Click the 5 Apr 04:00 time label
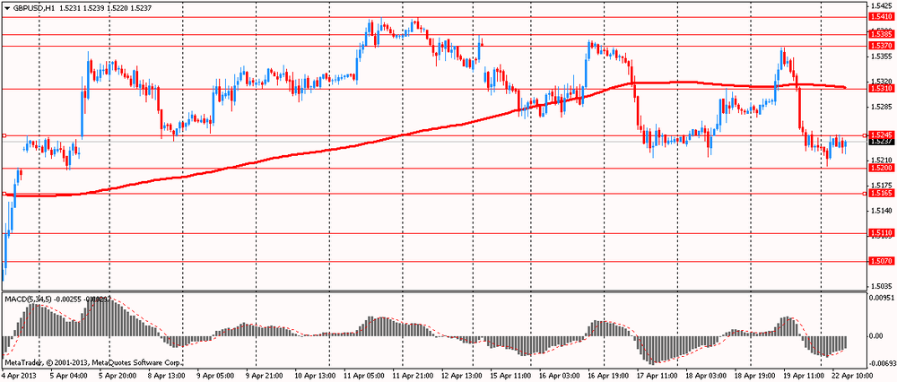 (69, 377)
